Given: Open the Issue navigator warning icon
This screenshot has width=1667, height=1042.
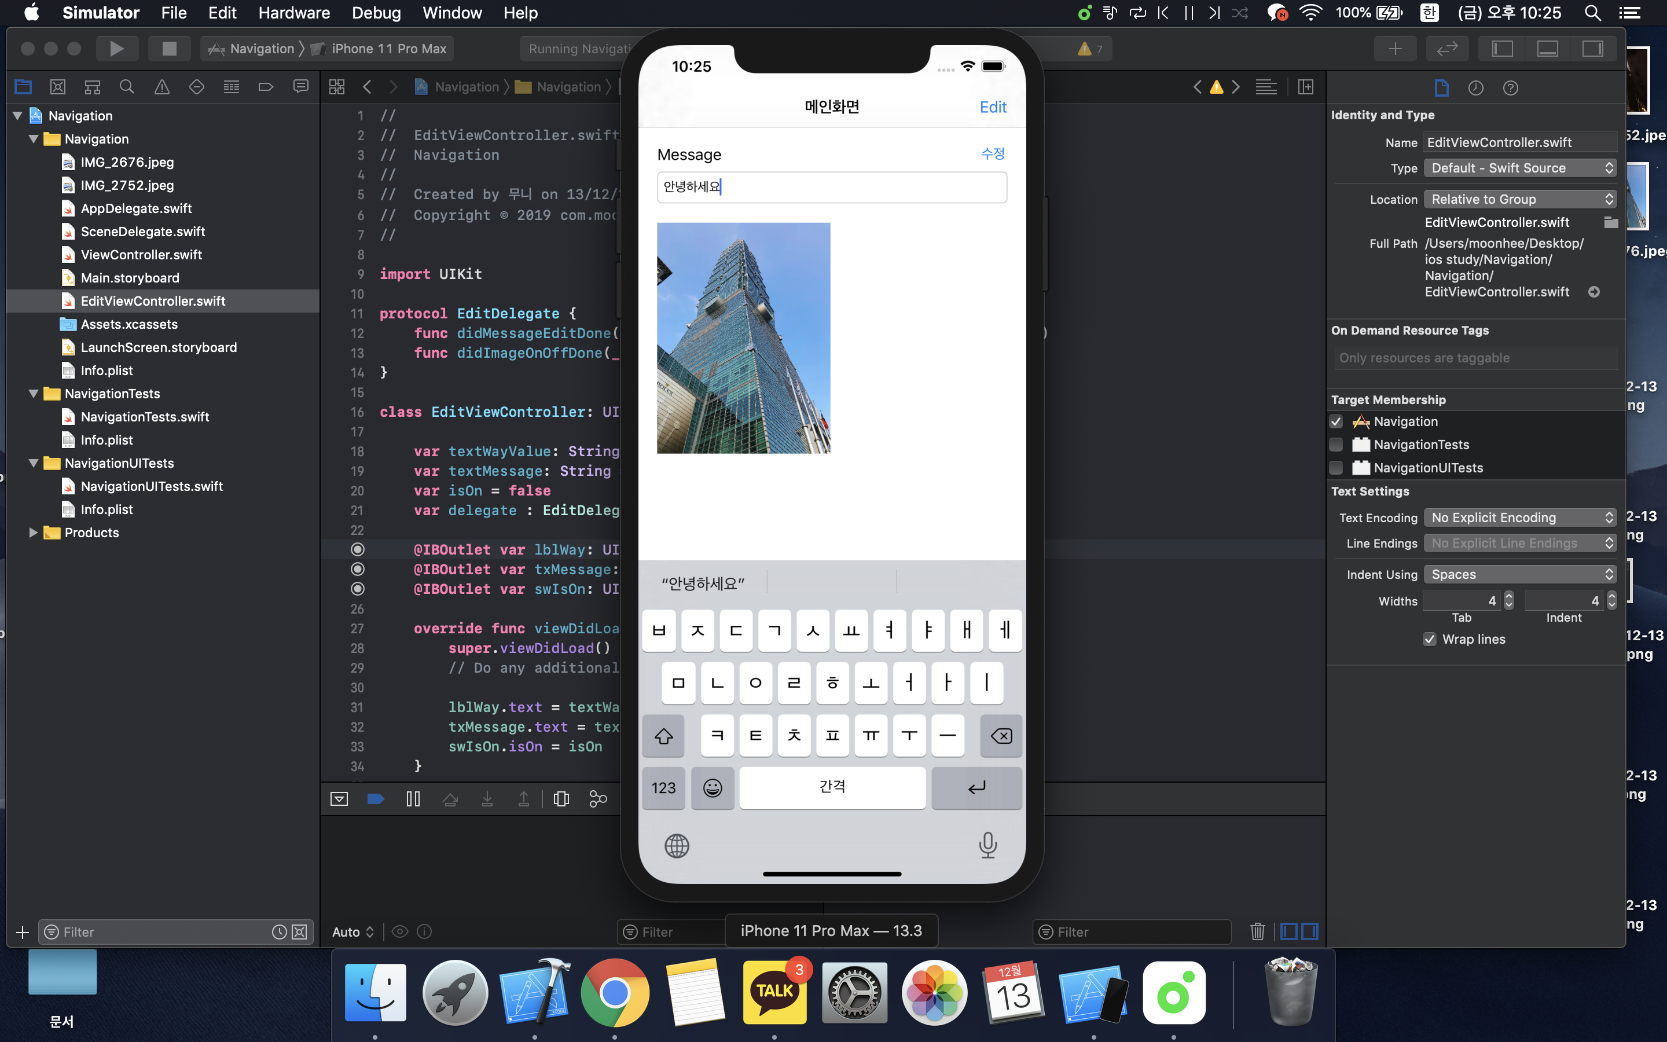Looking at the screenshot, I should click(162, 87).
